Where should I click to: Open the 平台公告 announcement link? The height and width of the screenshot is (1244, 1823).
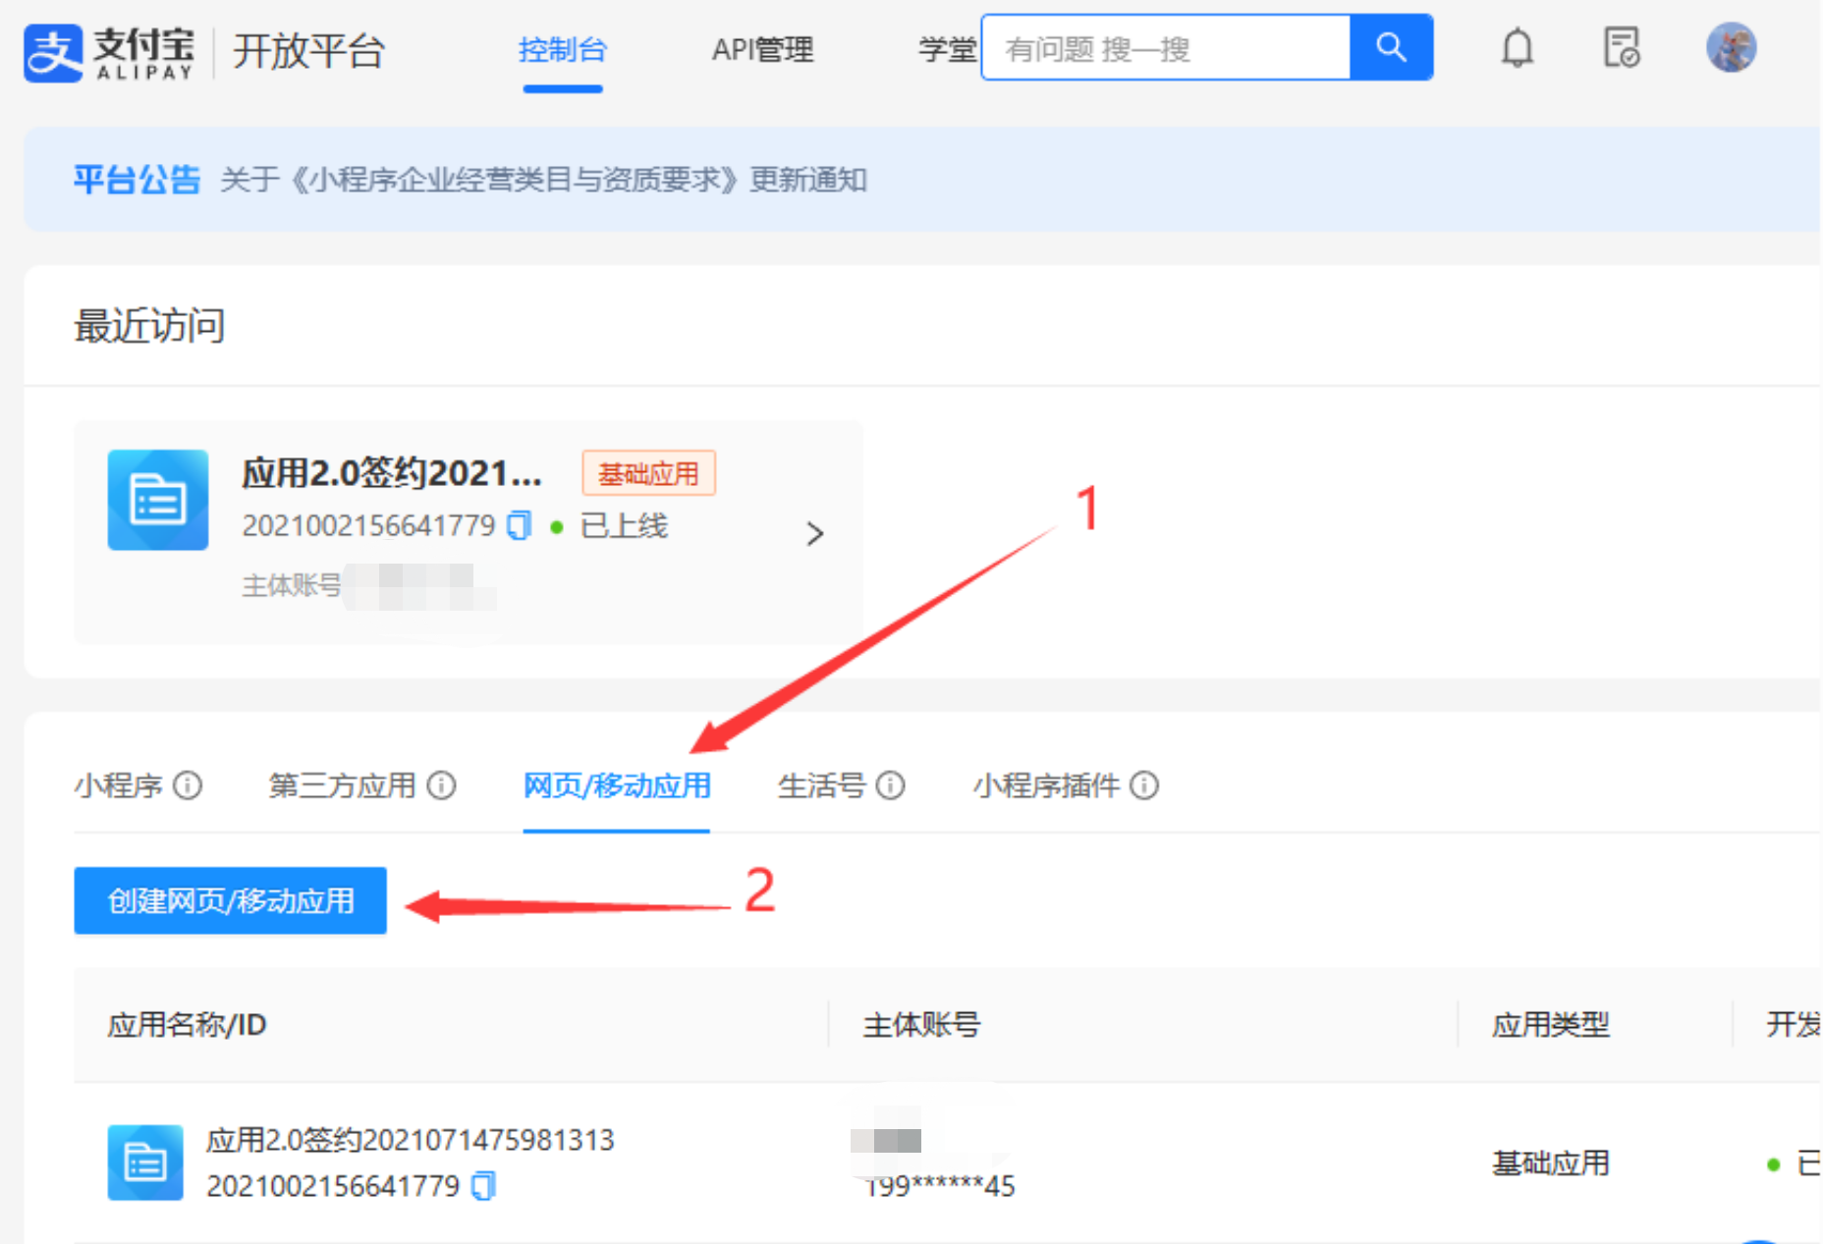(542, 180)
